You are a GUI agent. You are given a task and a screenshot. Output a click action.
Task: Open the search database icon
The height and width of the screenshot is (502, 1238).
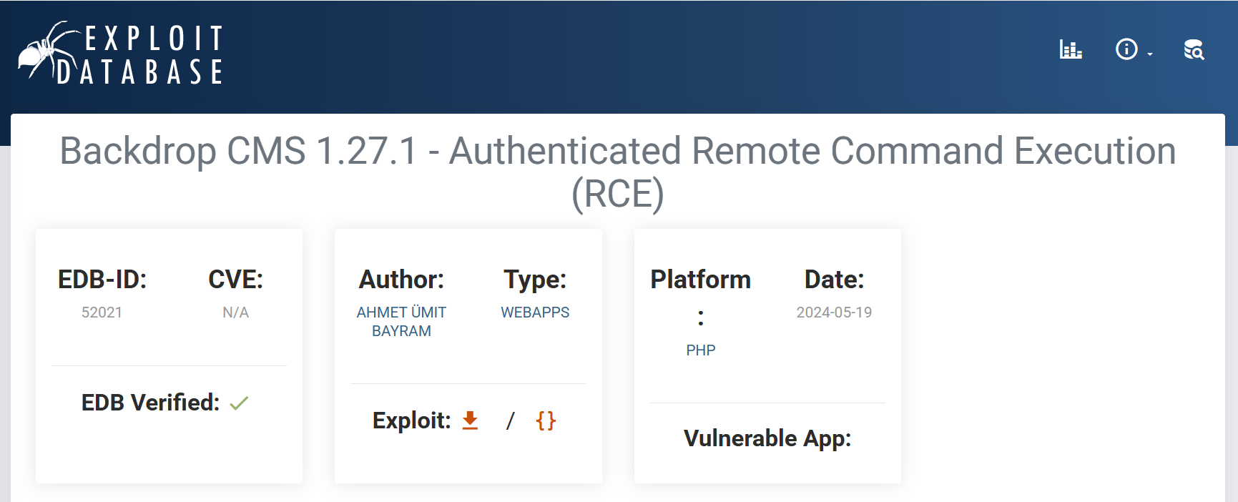1194,49
